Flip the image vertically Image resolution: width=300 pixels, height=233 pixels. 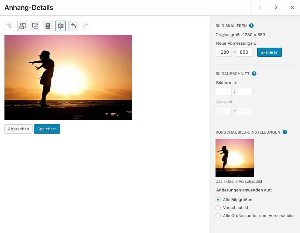click(48, 26)
